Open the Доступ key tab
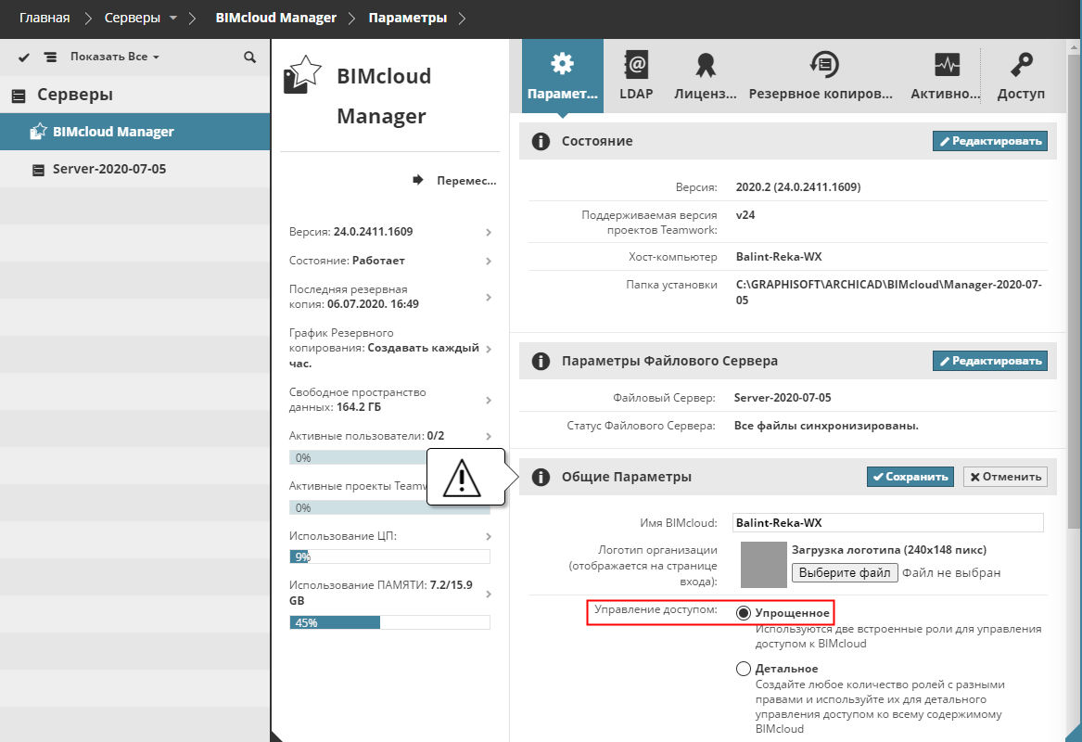 [x=1022, y=75]
